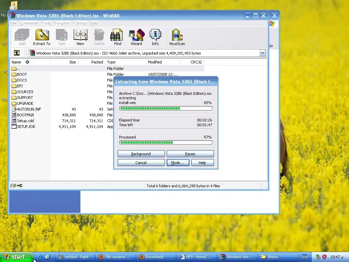Click the Extract To toolbar icon

pyautogui.click(x=42, y=37)
